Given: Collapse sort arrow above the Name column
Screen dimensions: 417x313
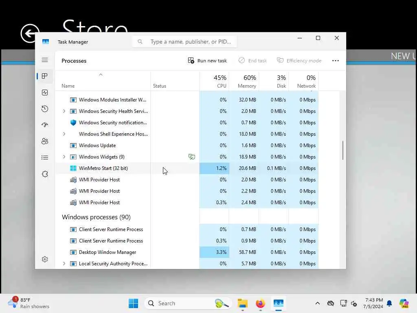Looking at the screenshot, I should 101,75.
